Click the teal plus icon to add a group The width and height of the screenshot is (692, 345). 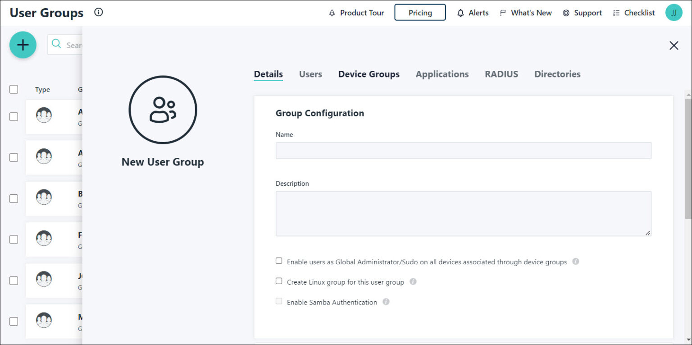23,45
